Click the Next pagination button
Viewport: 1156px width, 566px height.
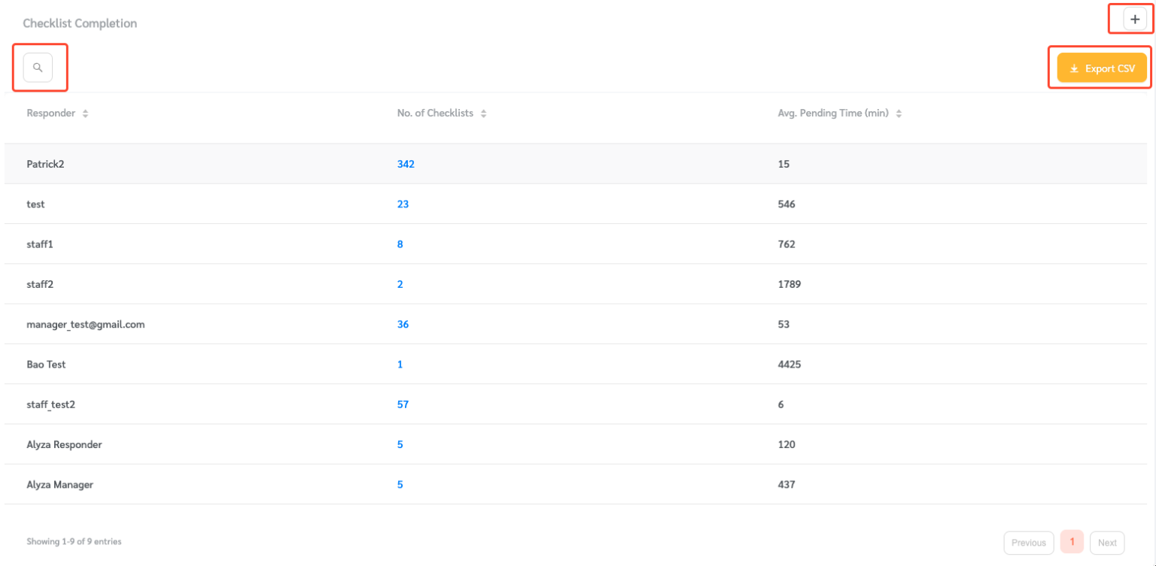pyautogui.click(x=1107, y=542)
